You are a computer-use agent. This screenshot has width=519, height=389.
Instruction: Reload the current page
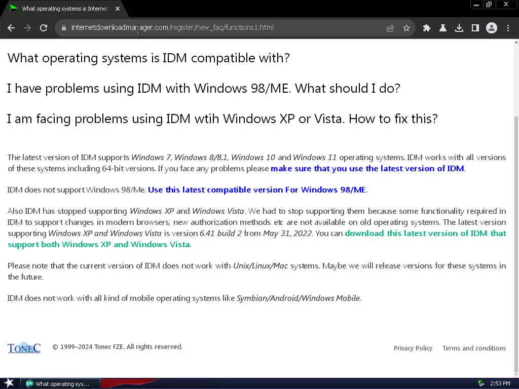point(44,28)
